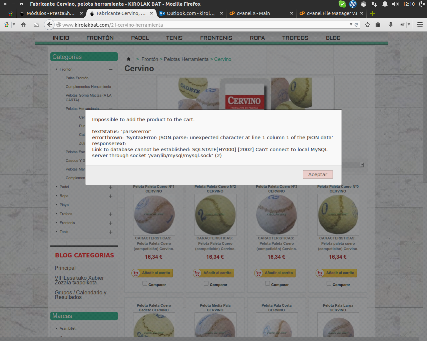The width and height of the screenshot is (427, 341).
Task: Tick Comparar for Pelota Paleta Cuero Nº1
Action: (145, 283)
